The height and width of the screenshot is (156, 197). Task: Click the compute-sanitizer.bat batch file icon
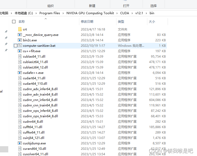pyautogui.click(x=20, y=45)
